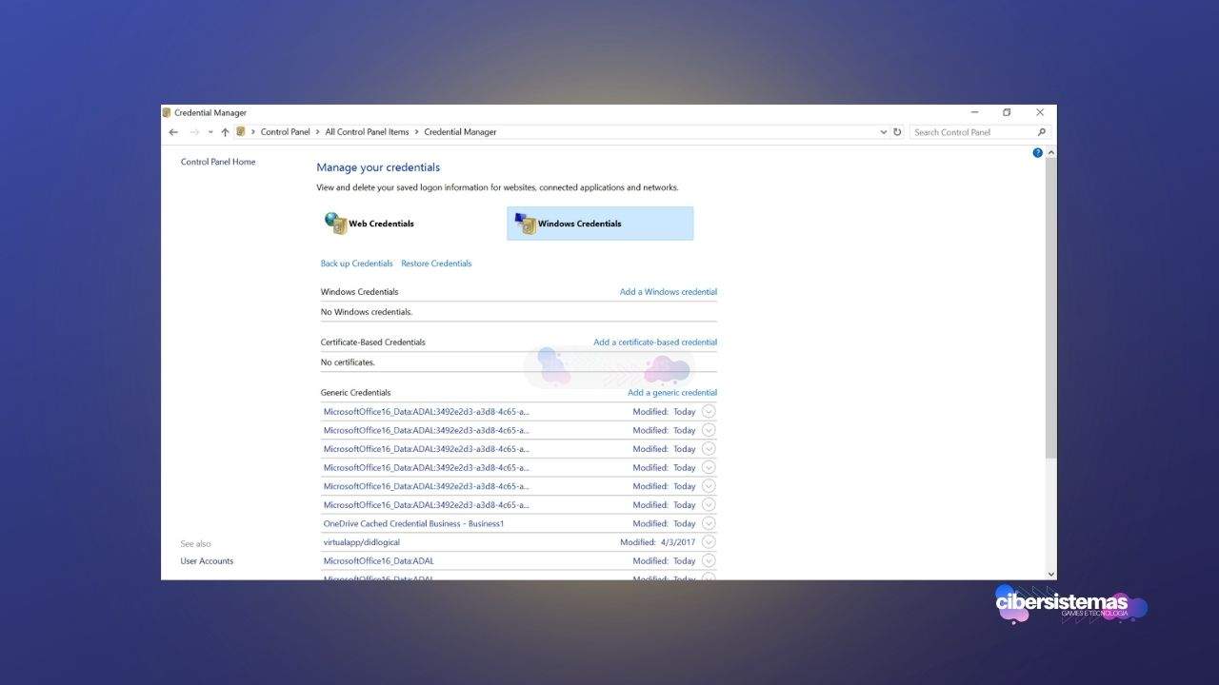Viewport: 1219px width, 685px height.
Task: Open All Control Panel Items breadcrumb
Action: pos(367,132)
